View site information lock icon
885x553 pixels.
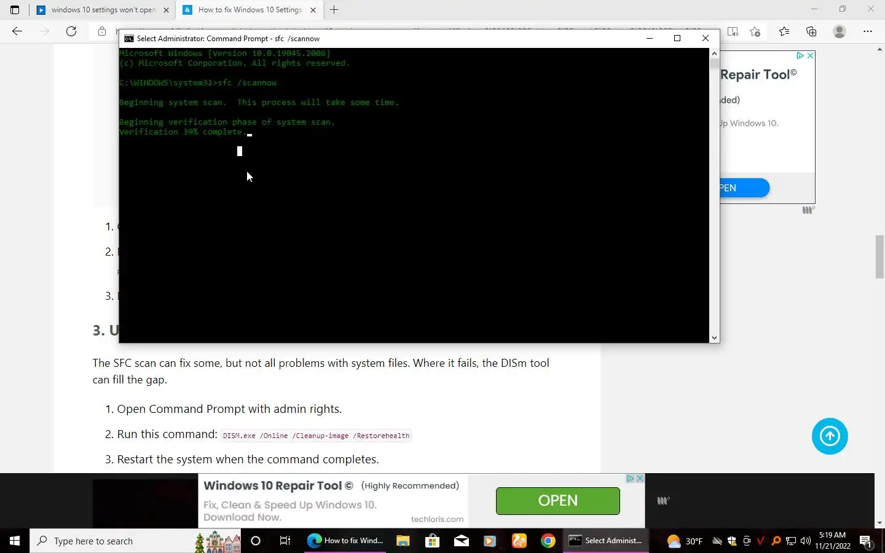point(102,31)
